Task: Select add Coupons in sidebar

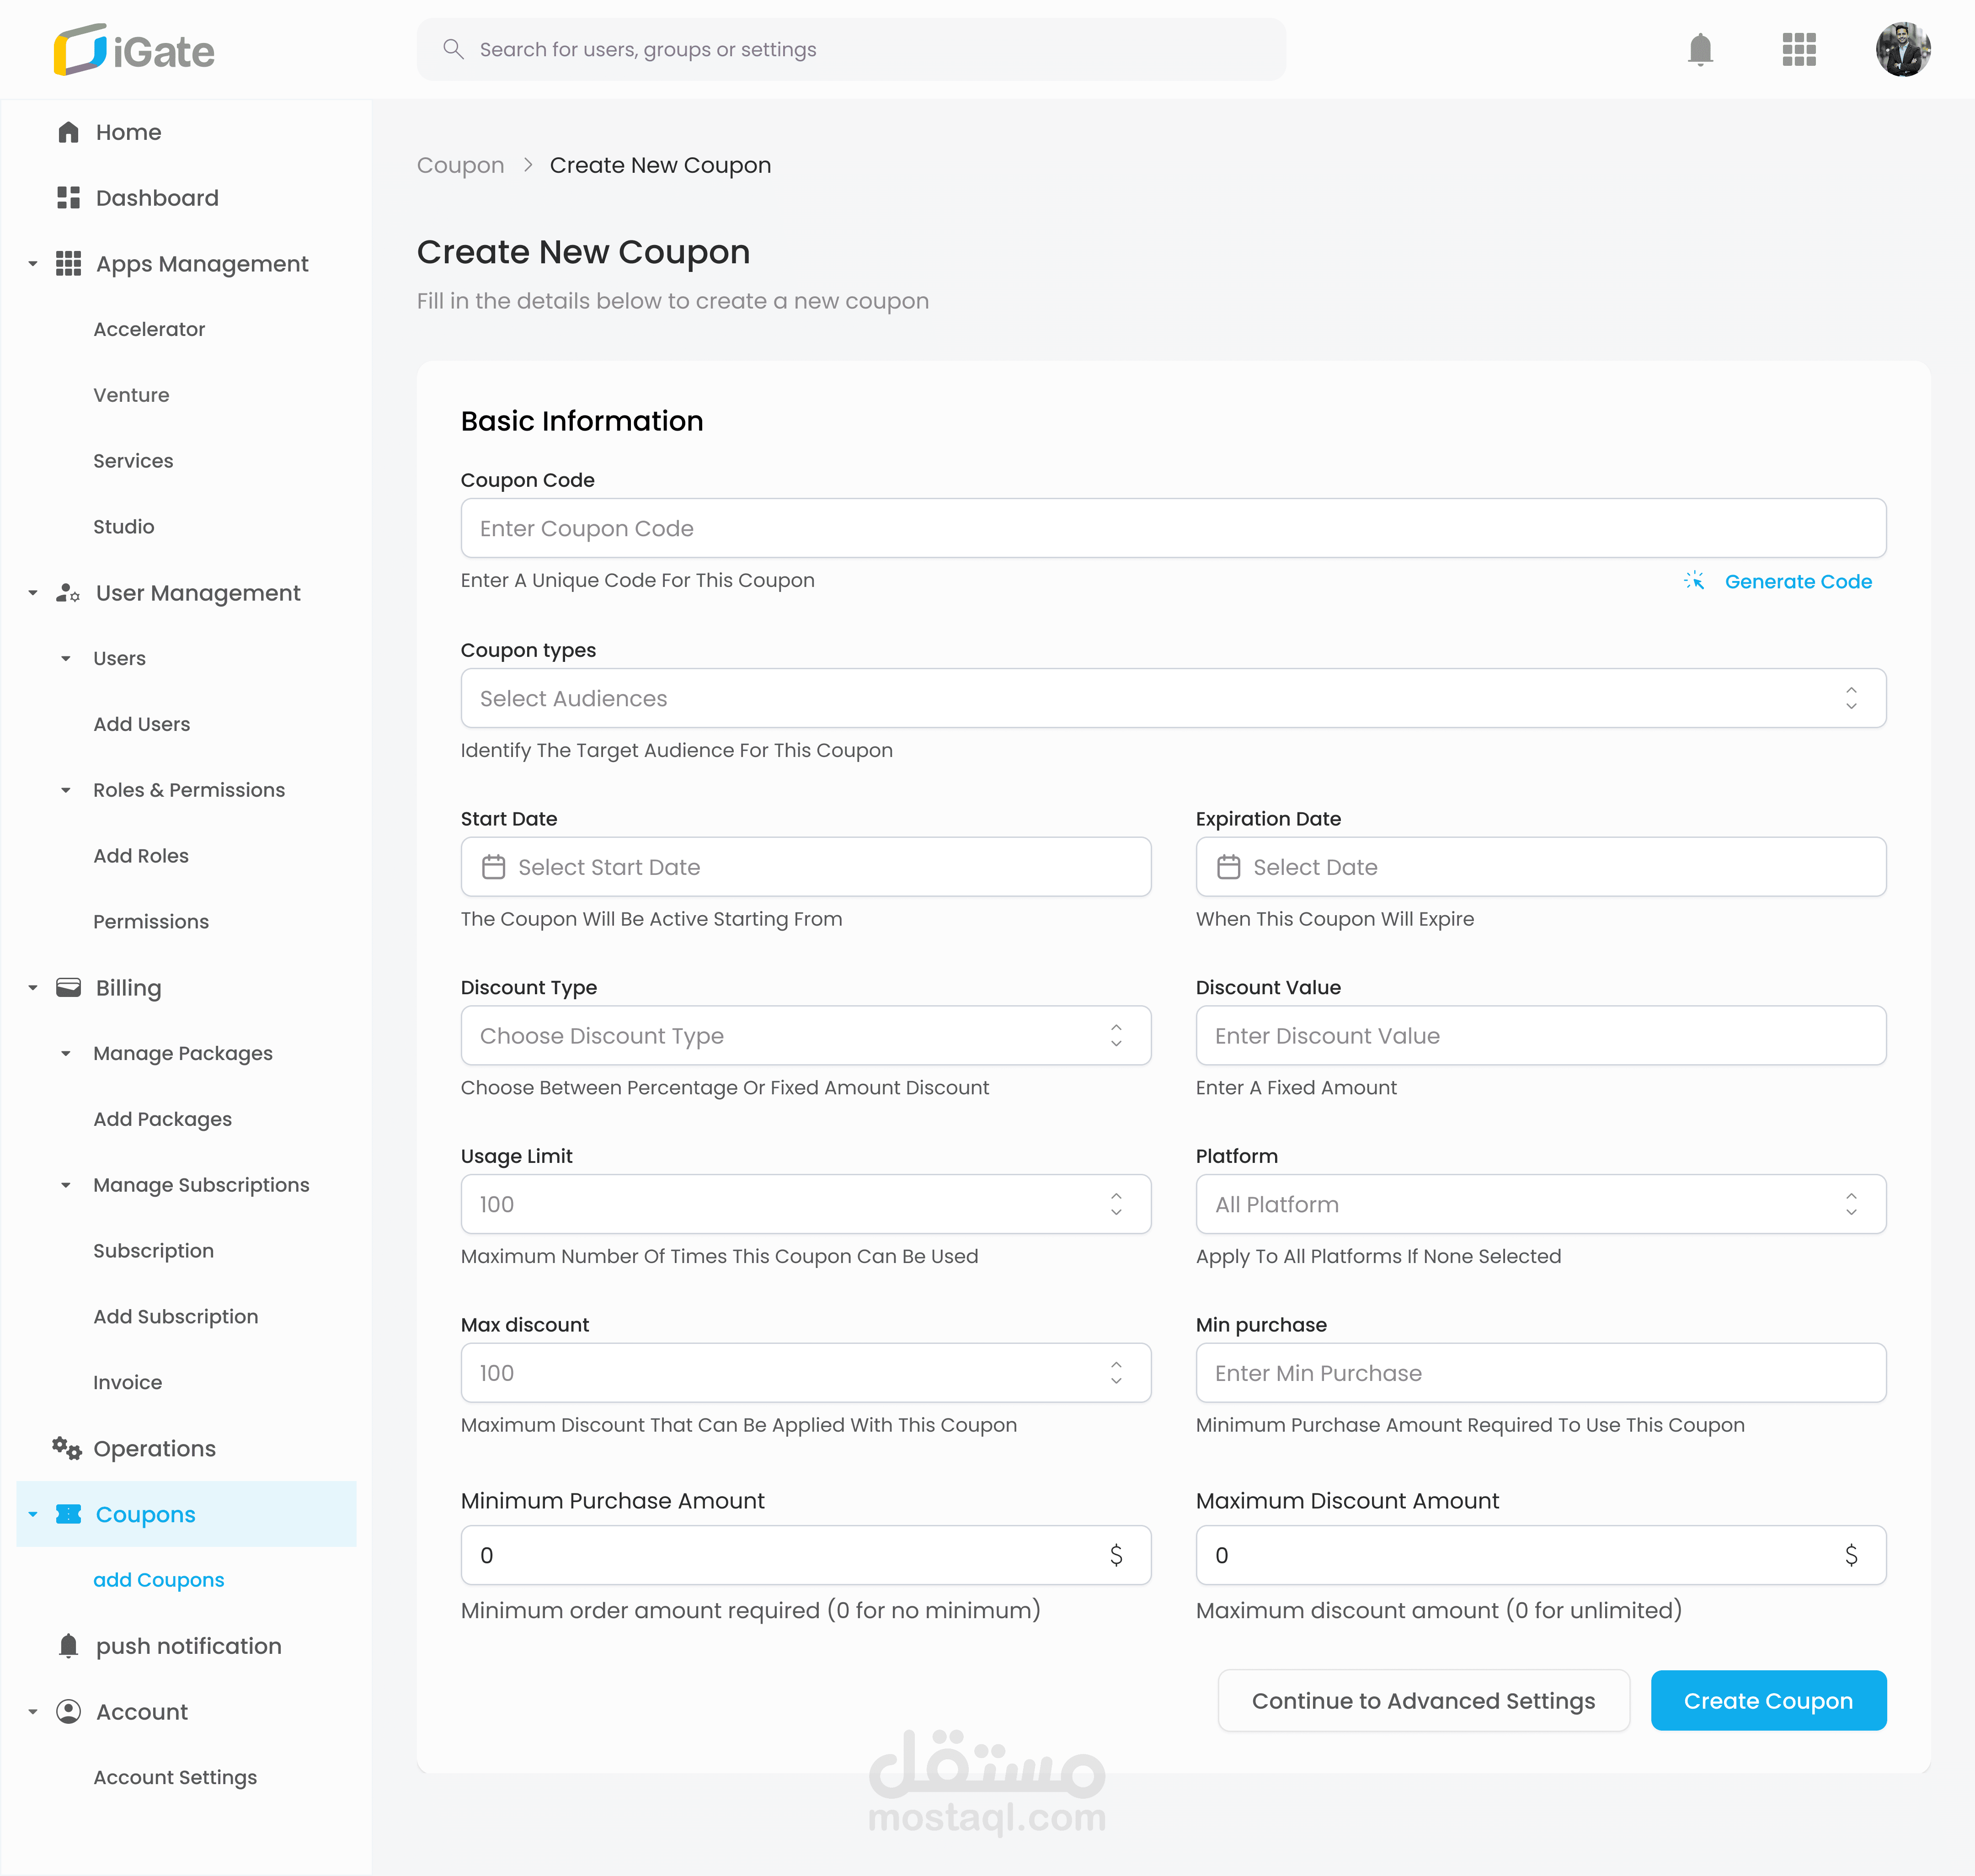Action: pos(158,1580)
